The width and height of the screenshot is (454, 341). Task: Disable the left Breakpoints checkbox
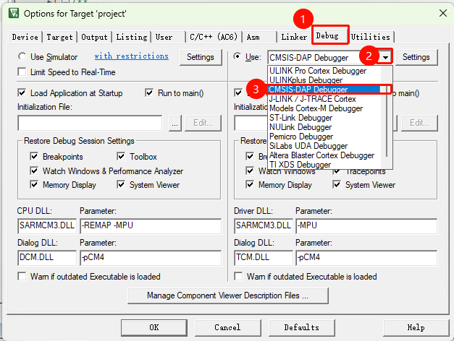click(34, 157)
